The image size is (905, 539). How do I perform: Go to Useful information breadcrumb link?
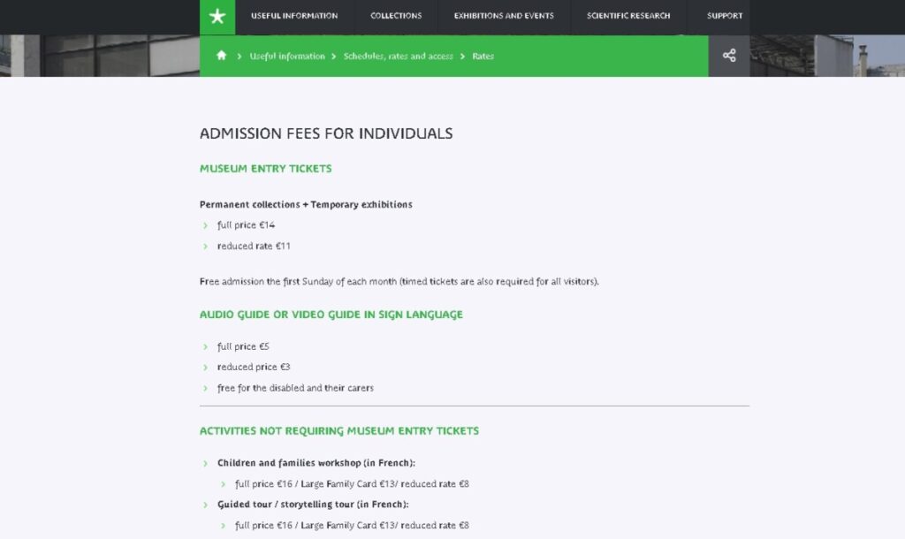point(287,56)
